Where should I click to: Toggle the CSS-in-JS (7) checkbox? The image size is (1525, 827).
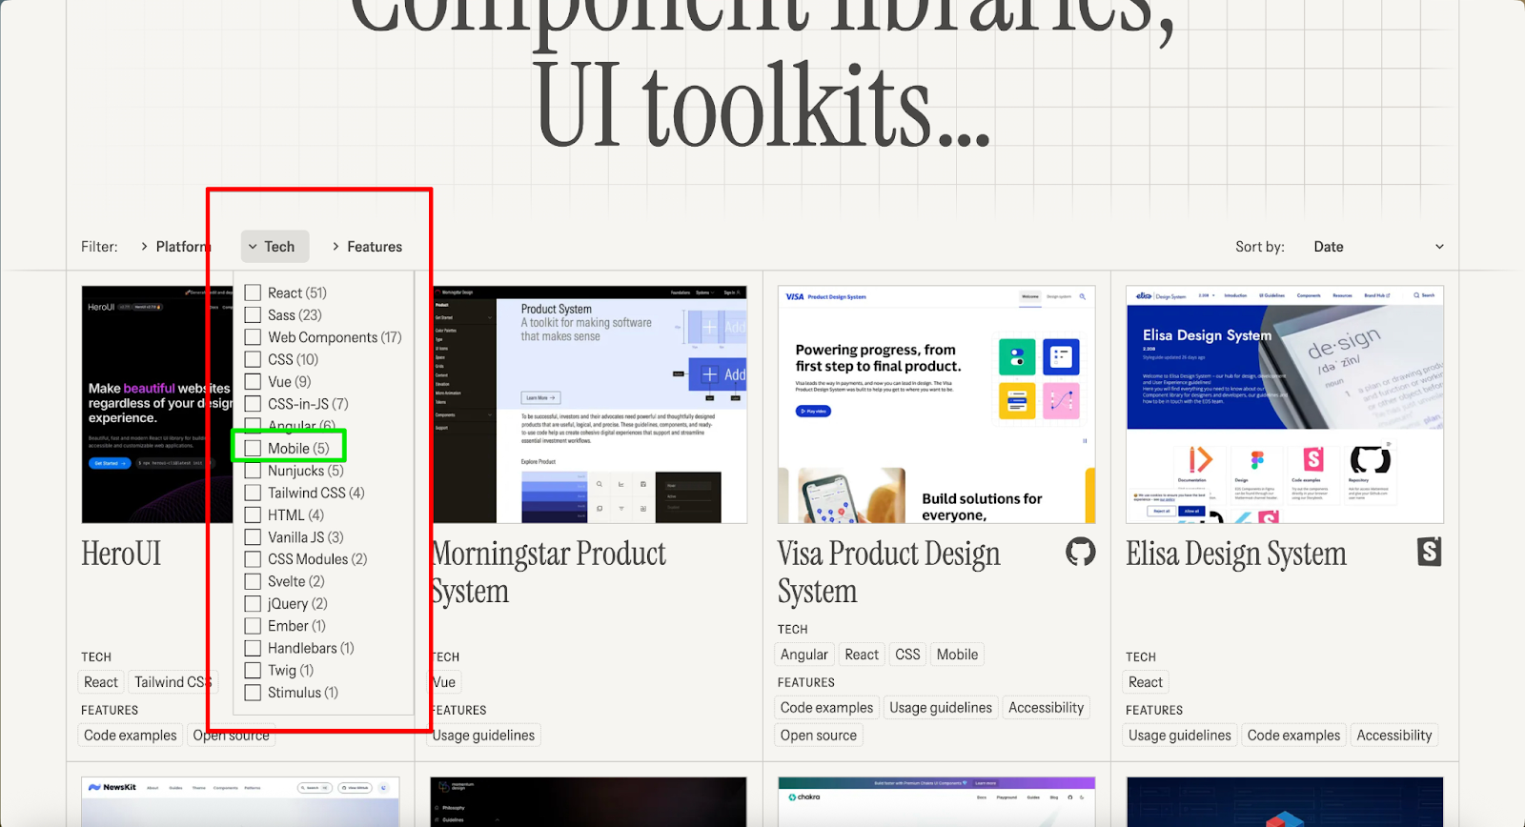point(253,404)
